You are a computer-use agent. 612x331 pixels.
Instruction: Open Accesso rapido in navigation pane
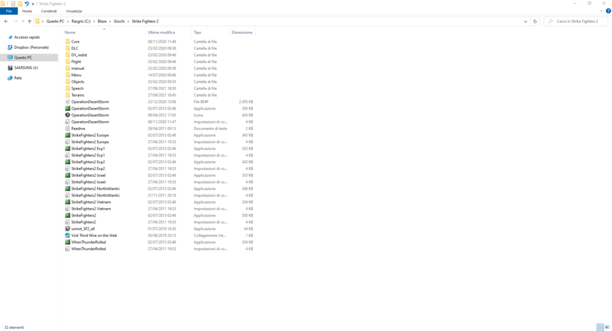27,37
